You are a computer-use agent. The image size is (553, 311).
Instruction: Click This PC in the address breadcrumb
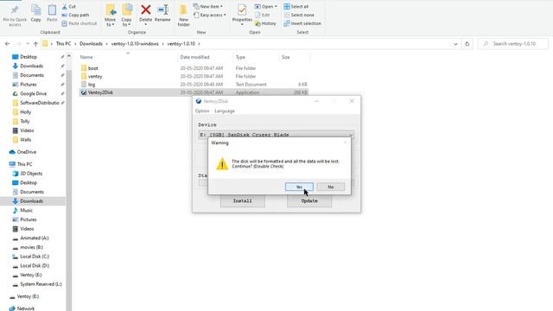point(63,44)
